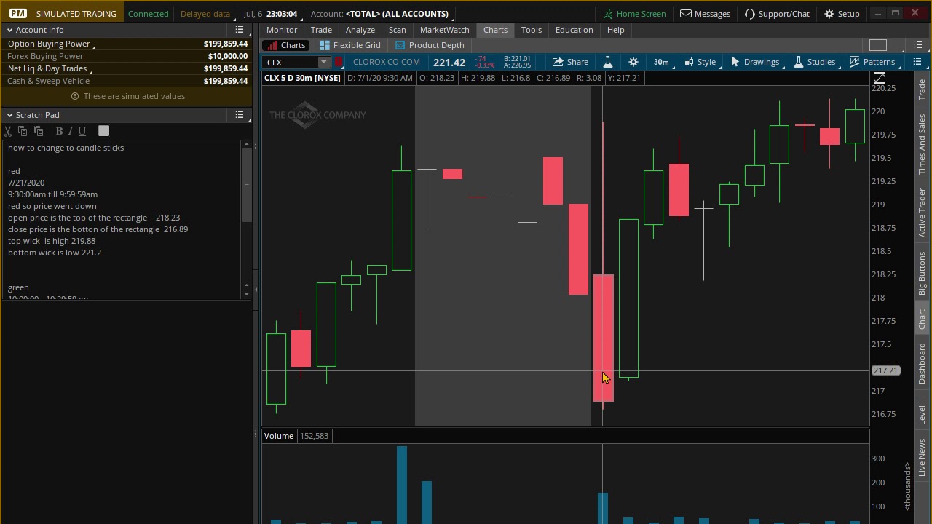932x524 pixels.
Task: Toggle Underline formatting in Scratch Pad
Action: (82, 131)
